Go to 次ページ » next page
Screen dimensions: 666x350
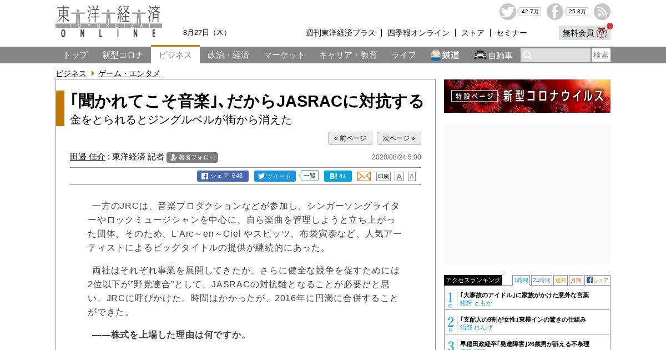[x=399, y=138]
